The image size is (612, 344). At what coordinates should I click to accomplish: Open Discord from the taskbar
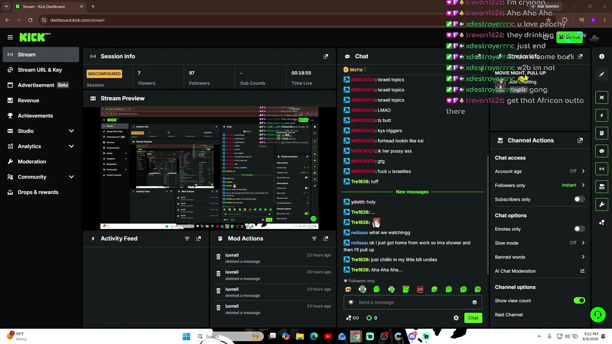pyautogui.click(x=412, y=336)
